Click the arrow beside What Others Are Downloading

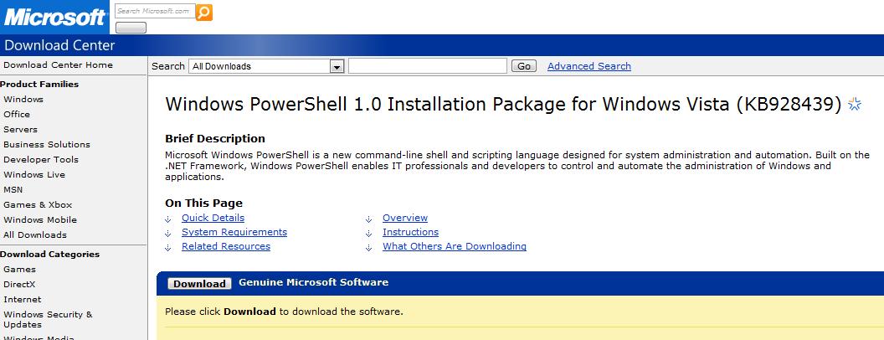[368, 247]
